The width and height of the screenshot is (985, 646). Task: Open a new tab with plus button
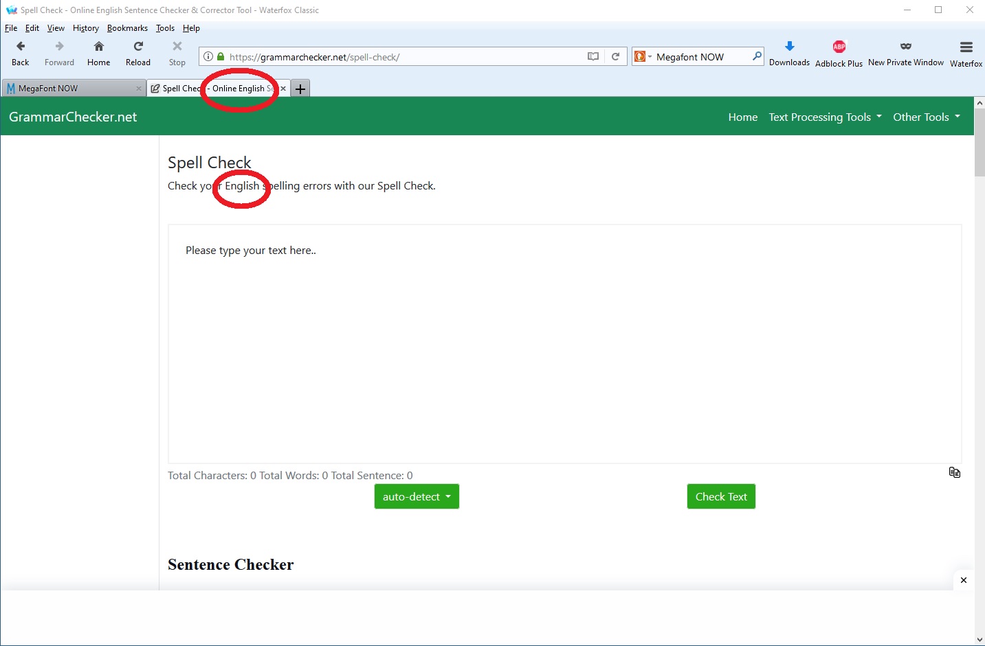coord(300,89)
